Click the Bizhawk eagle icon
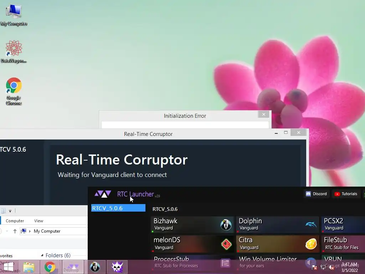The image size is (365, 274). pos(226,225)
